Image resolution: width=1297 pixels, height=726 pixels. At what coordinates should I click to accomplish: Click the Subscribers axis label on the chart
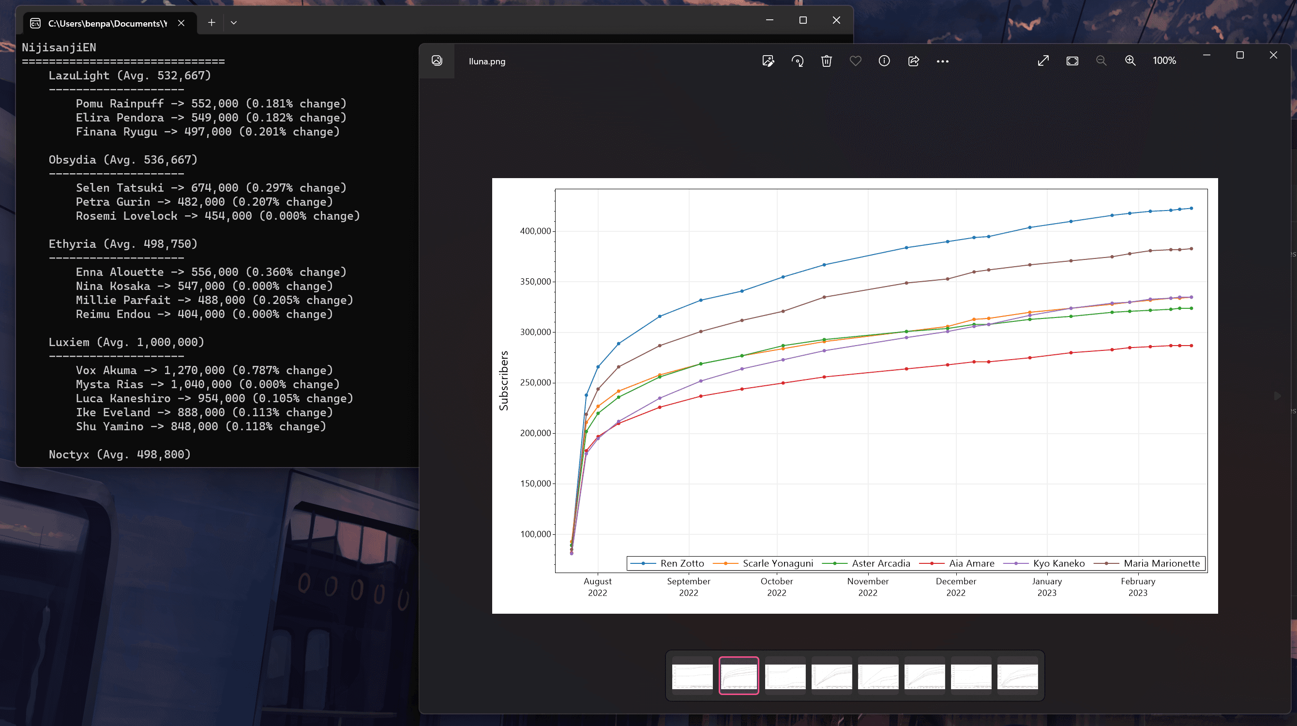[x=503, y=380]
